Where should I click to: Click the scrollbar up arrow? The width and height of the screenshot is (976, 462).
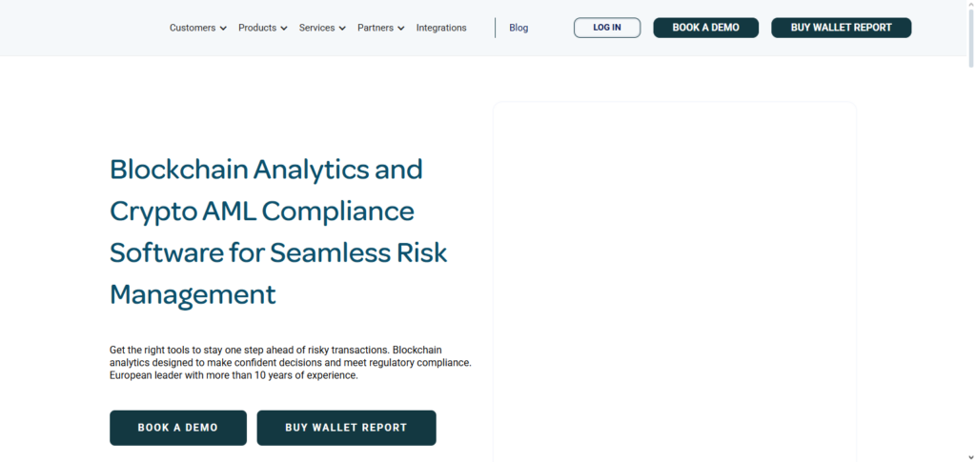click(x=968, y=6)
